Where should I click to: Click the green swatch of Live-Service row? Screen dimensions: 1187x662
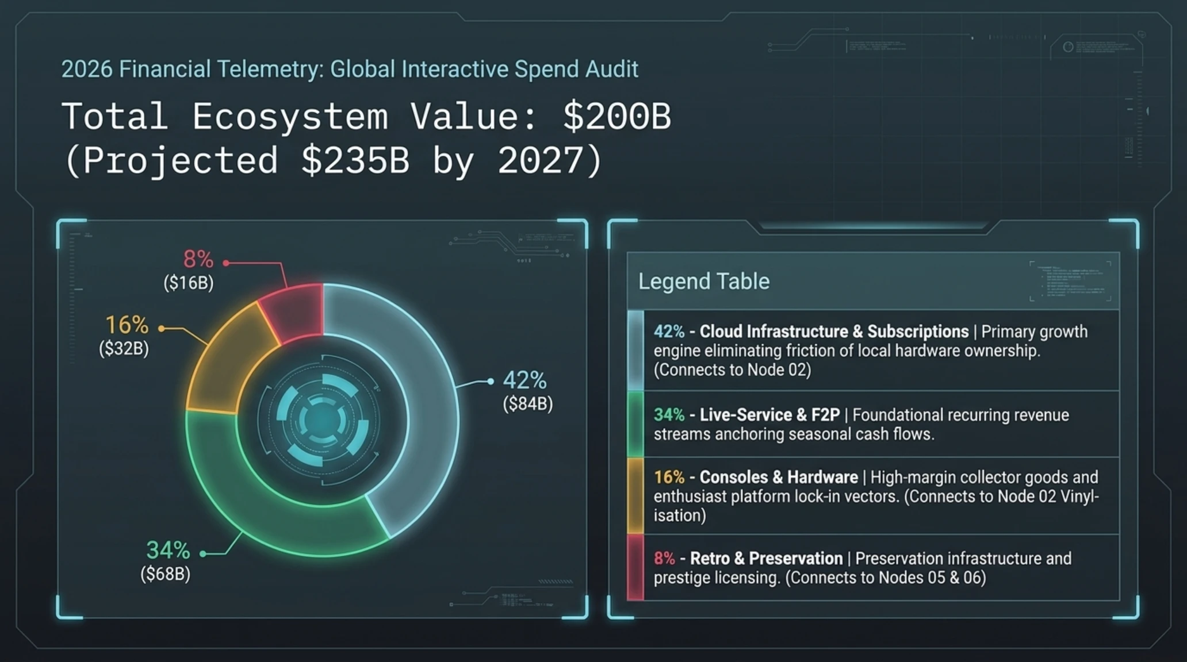pos(635,424)
